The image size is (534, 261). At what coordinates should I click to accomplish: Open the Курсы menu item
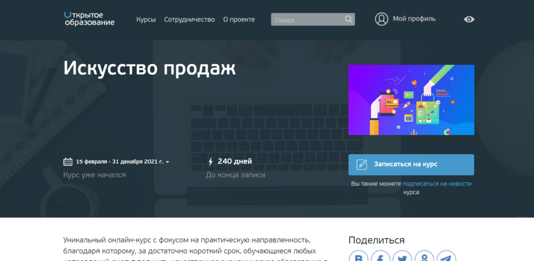[146, 19]
